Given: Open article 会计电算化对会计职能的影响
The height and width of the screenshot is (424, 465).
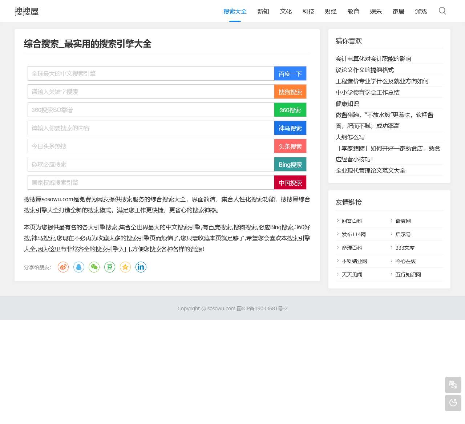Looking at the screenshot, I should pyautogui.click(x=373, y=59).
